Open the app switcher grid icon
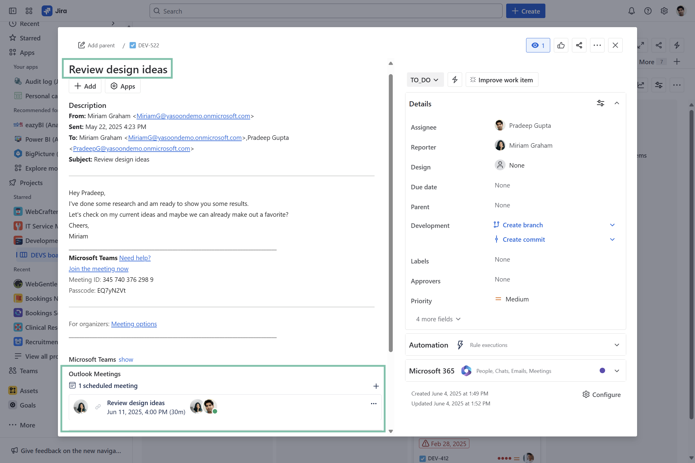Viewport: 695px width, 463px height. [29, 11]
